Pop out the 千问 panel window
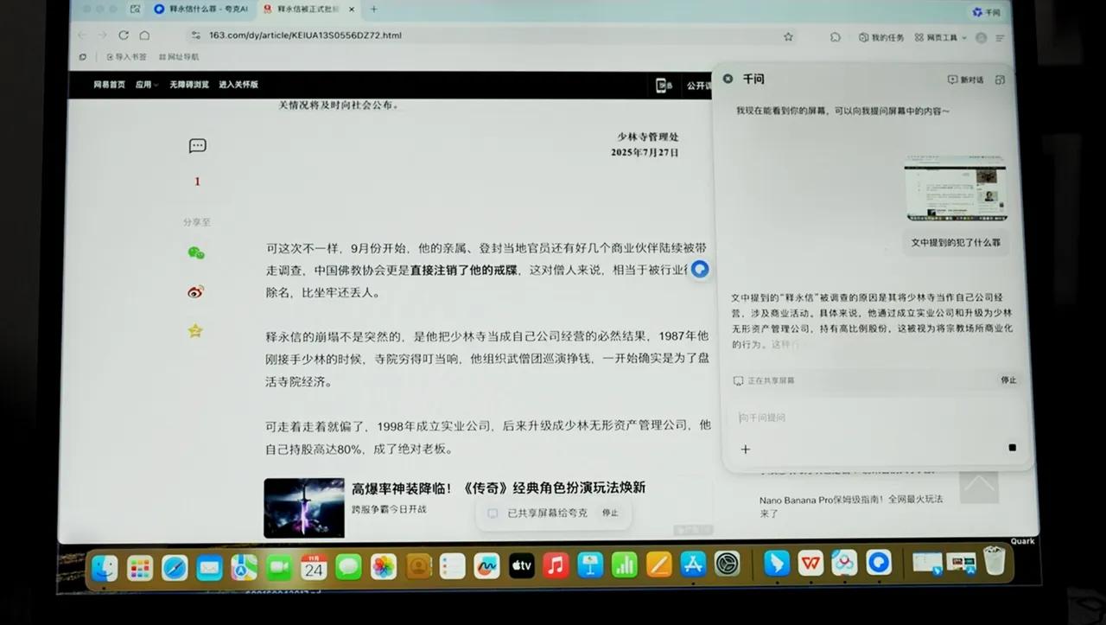This screenshot has height=625, width=1106. (x=1000, y=80)
